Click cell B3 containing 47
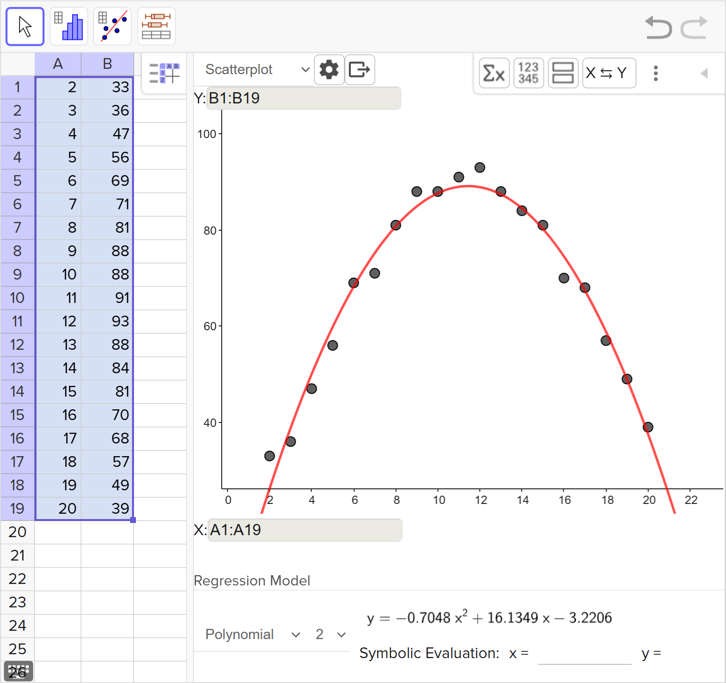The image size is (726, 683). [x=107, y=134]
